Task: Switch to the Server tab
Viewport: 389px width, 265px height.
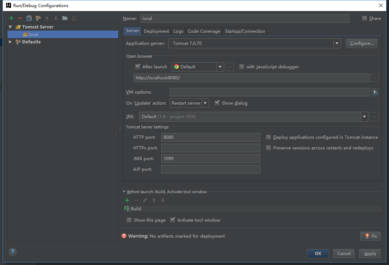Action: click(x=133, y=31)
